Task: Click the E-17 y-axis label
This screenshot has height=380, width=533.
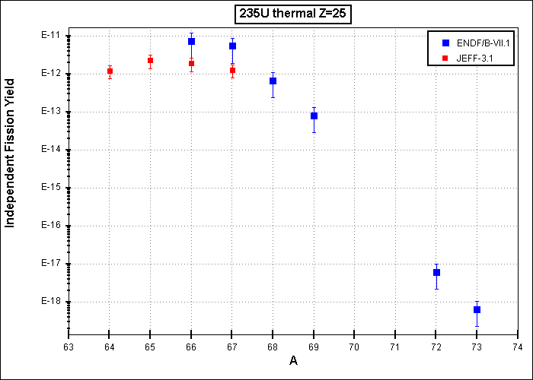Action: (x=50, y=264)
